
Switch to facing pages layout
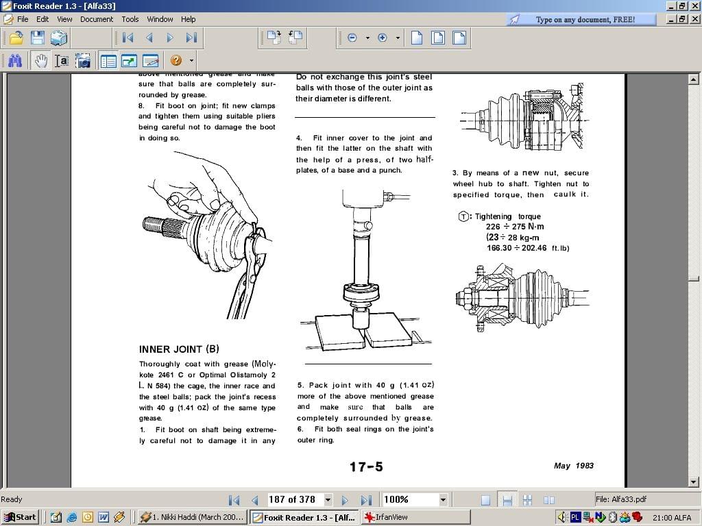pyautogui.click(x=549, y=500)
